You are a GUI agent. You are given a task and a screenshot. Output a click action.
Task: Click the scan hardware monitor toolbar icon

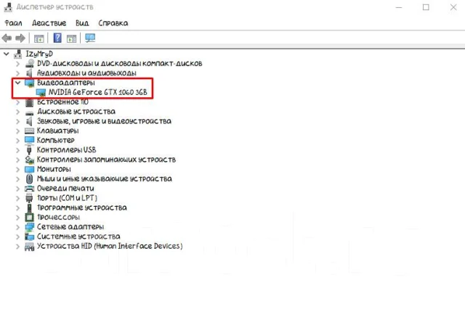[x=90, y=38]
